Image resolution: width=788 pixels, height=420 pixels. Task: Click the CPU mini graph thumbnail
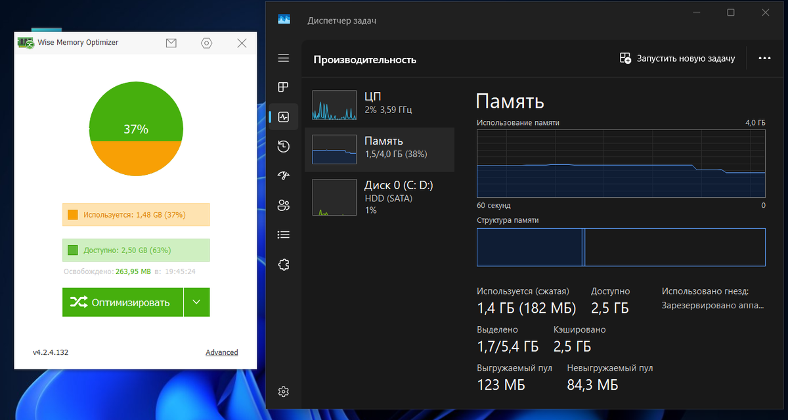[x=334, y=106]
